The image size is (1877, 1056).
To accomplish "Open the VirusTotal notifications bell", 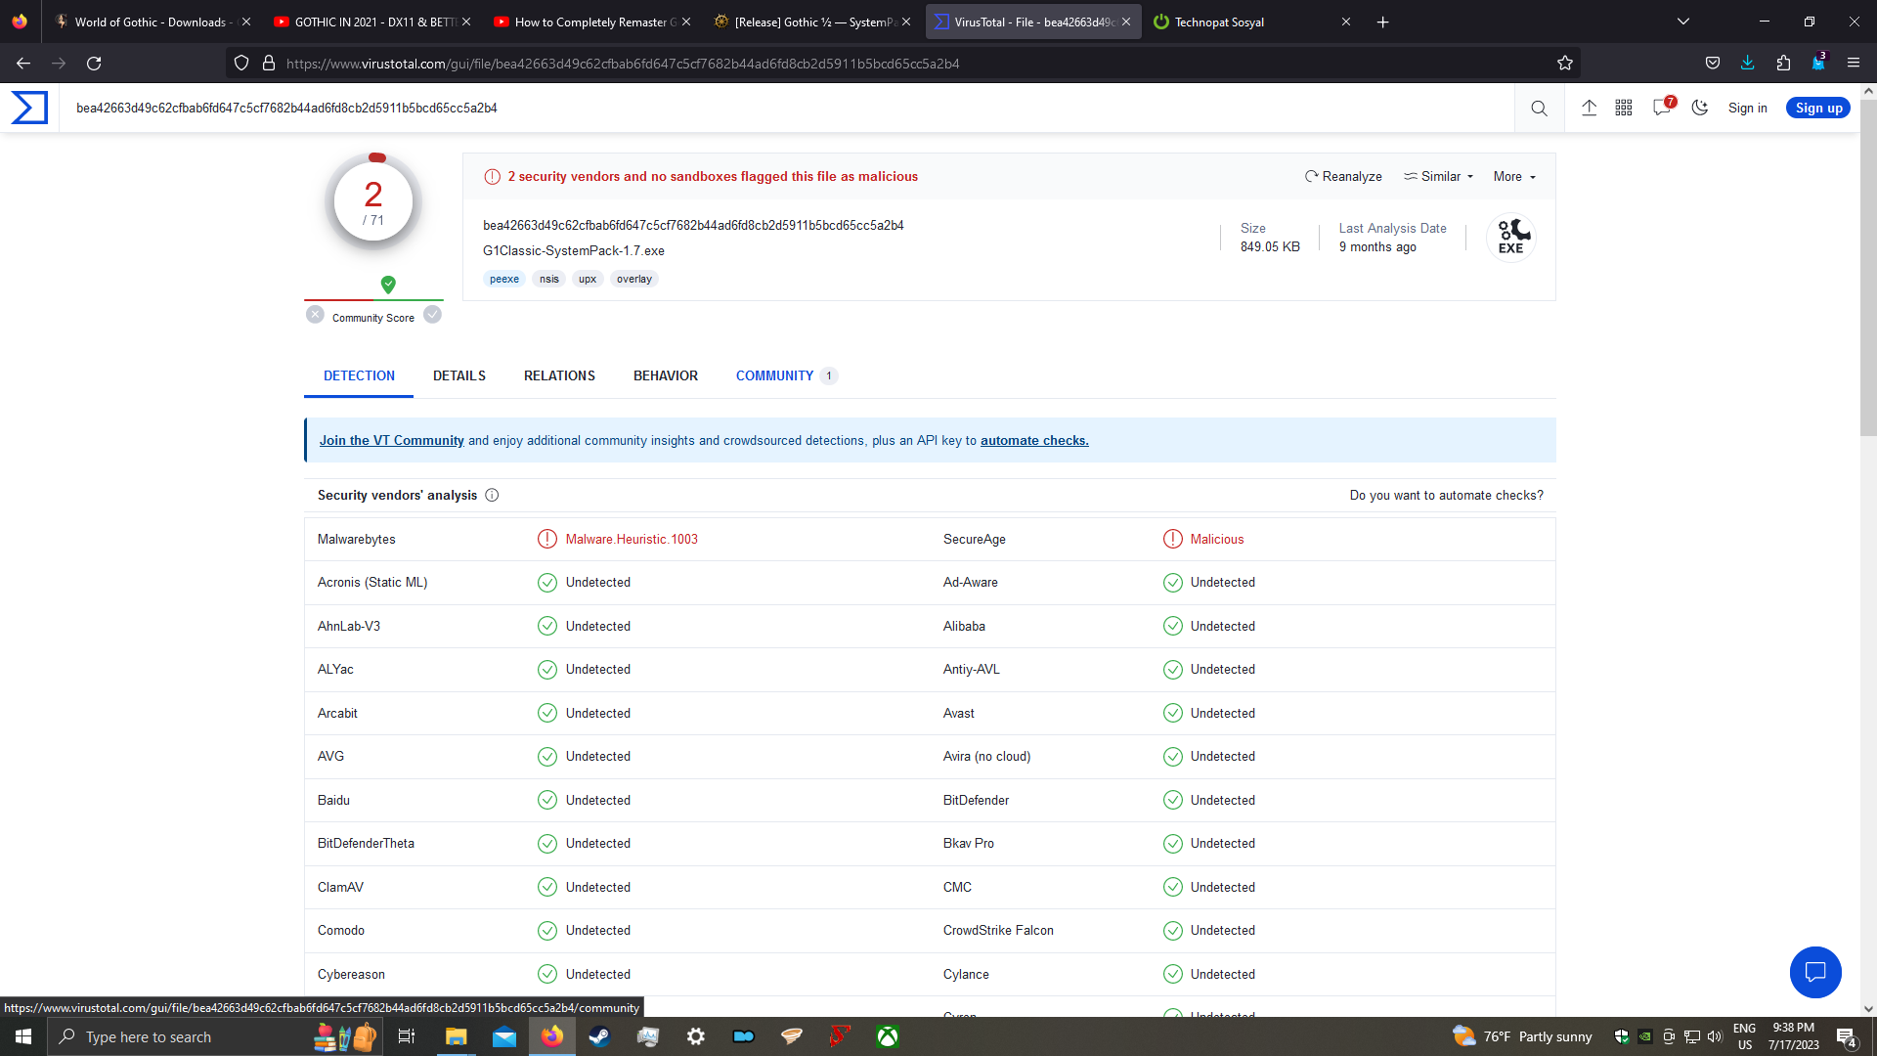I will (x=1662, y=108).
